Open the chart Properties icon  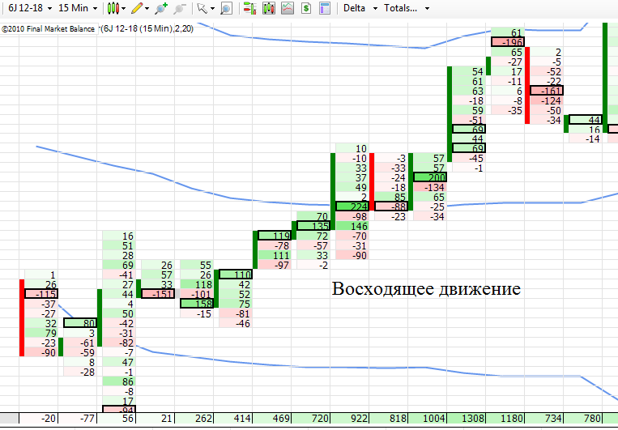(x=325, y=8)
